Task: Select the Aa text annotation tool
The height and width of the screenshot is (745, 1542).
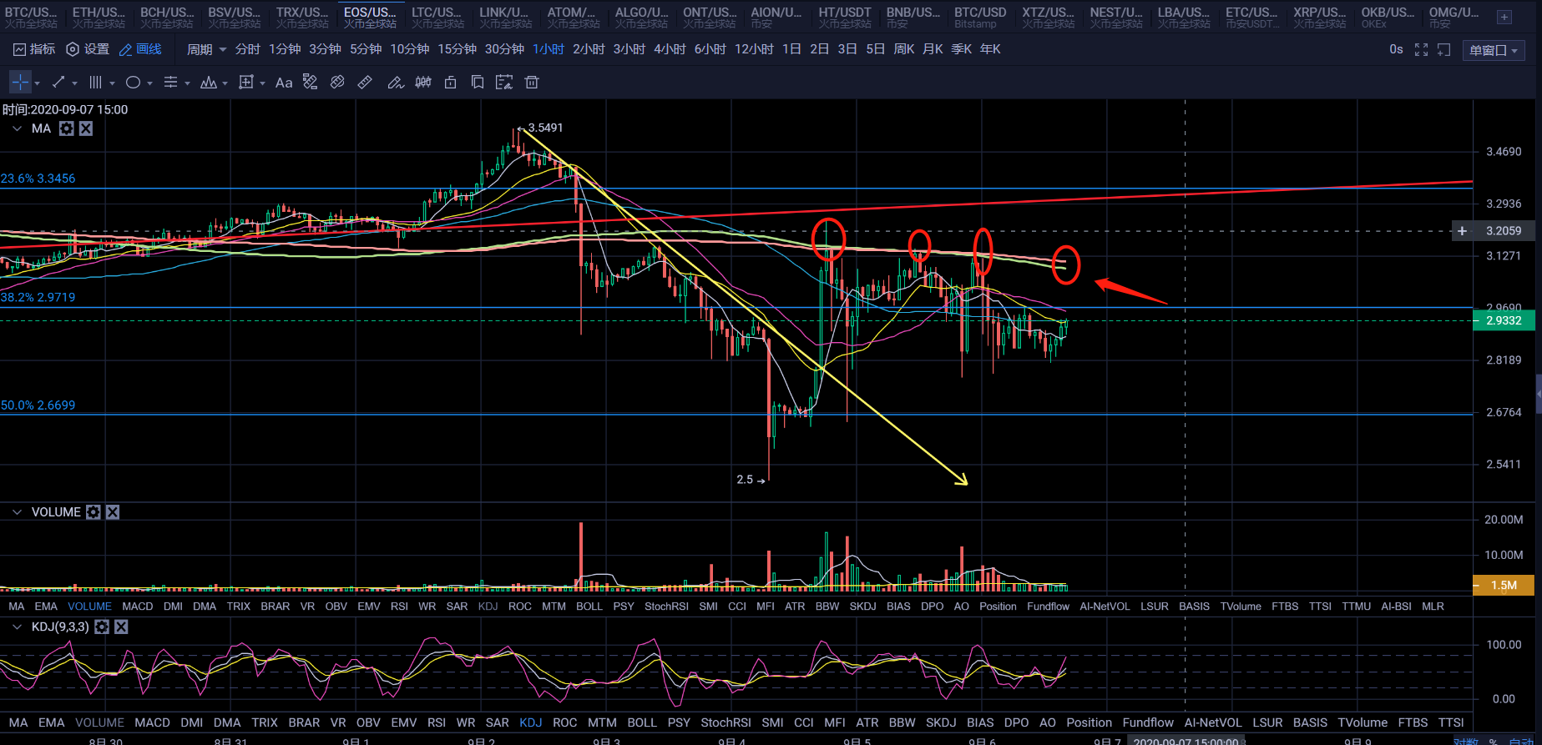Action: tap(284, 83)
